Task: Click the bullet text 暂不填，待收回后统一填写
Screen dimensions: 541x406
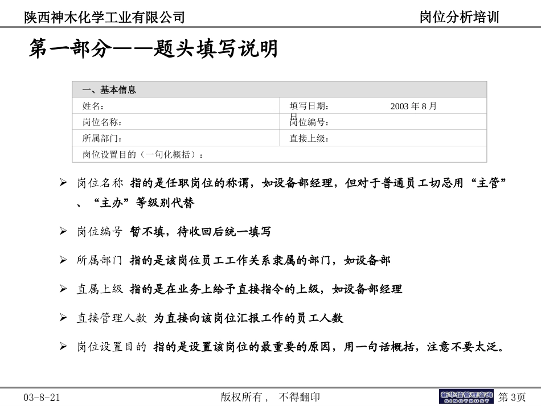Action: click(x=200, y=231)
